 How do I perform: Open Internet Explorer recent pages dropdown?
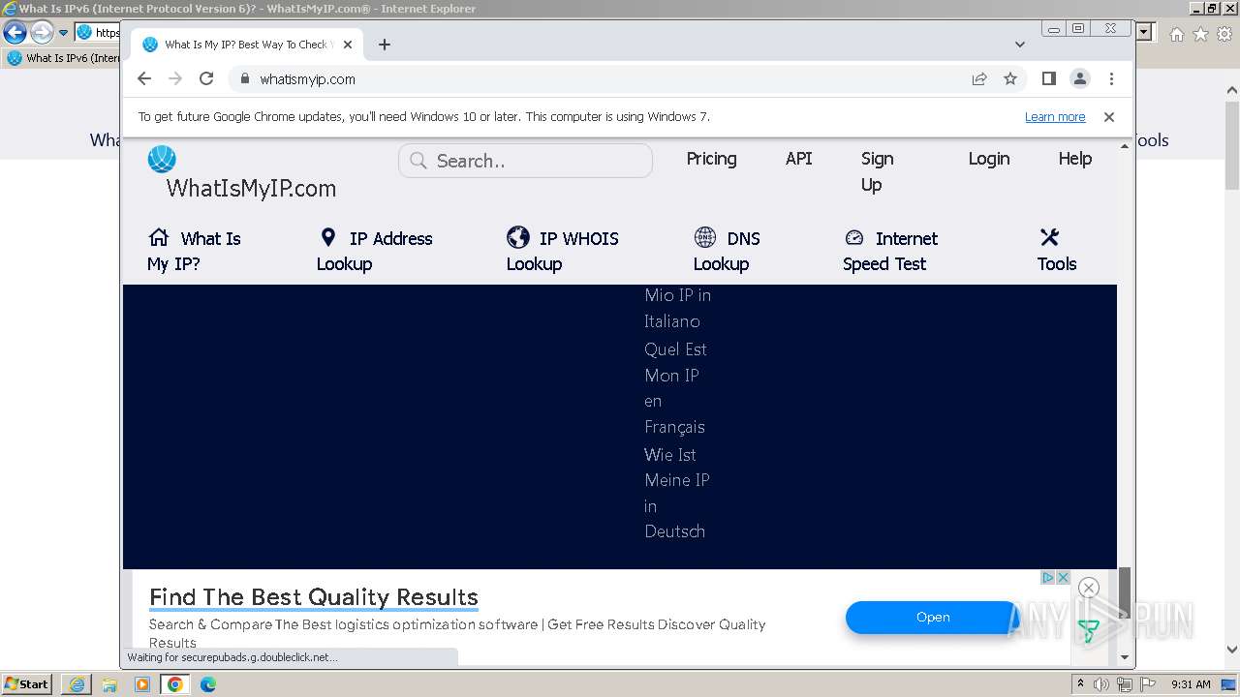coord(64,33)
